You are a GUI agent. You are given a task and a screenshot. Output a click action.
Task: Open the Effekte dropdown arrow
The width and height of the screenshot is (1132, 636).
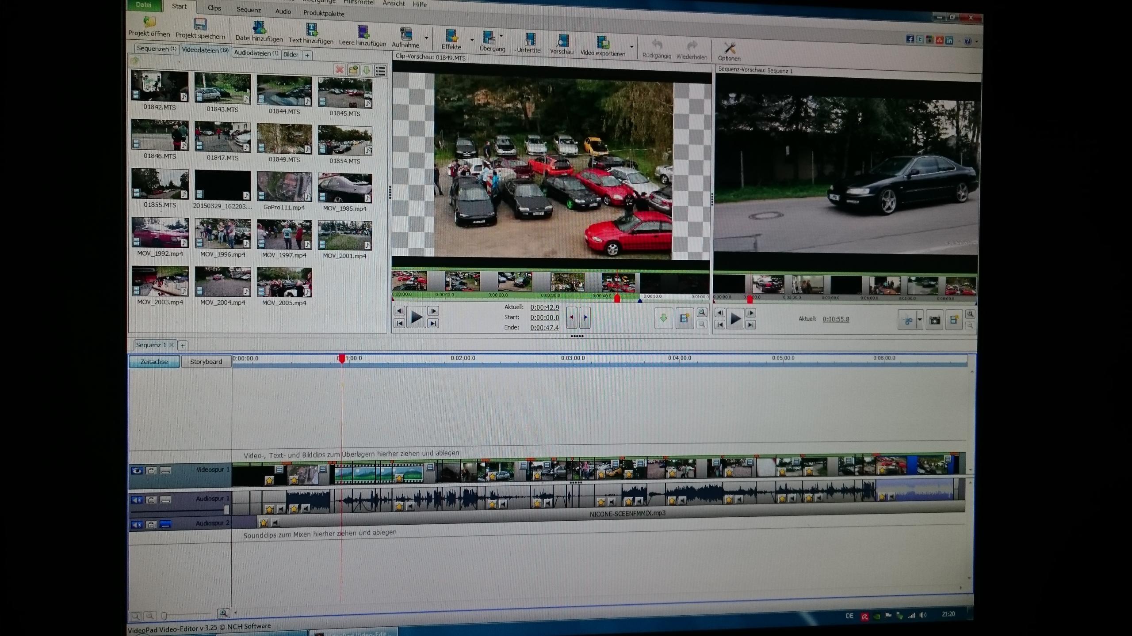point(472,40)
